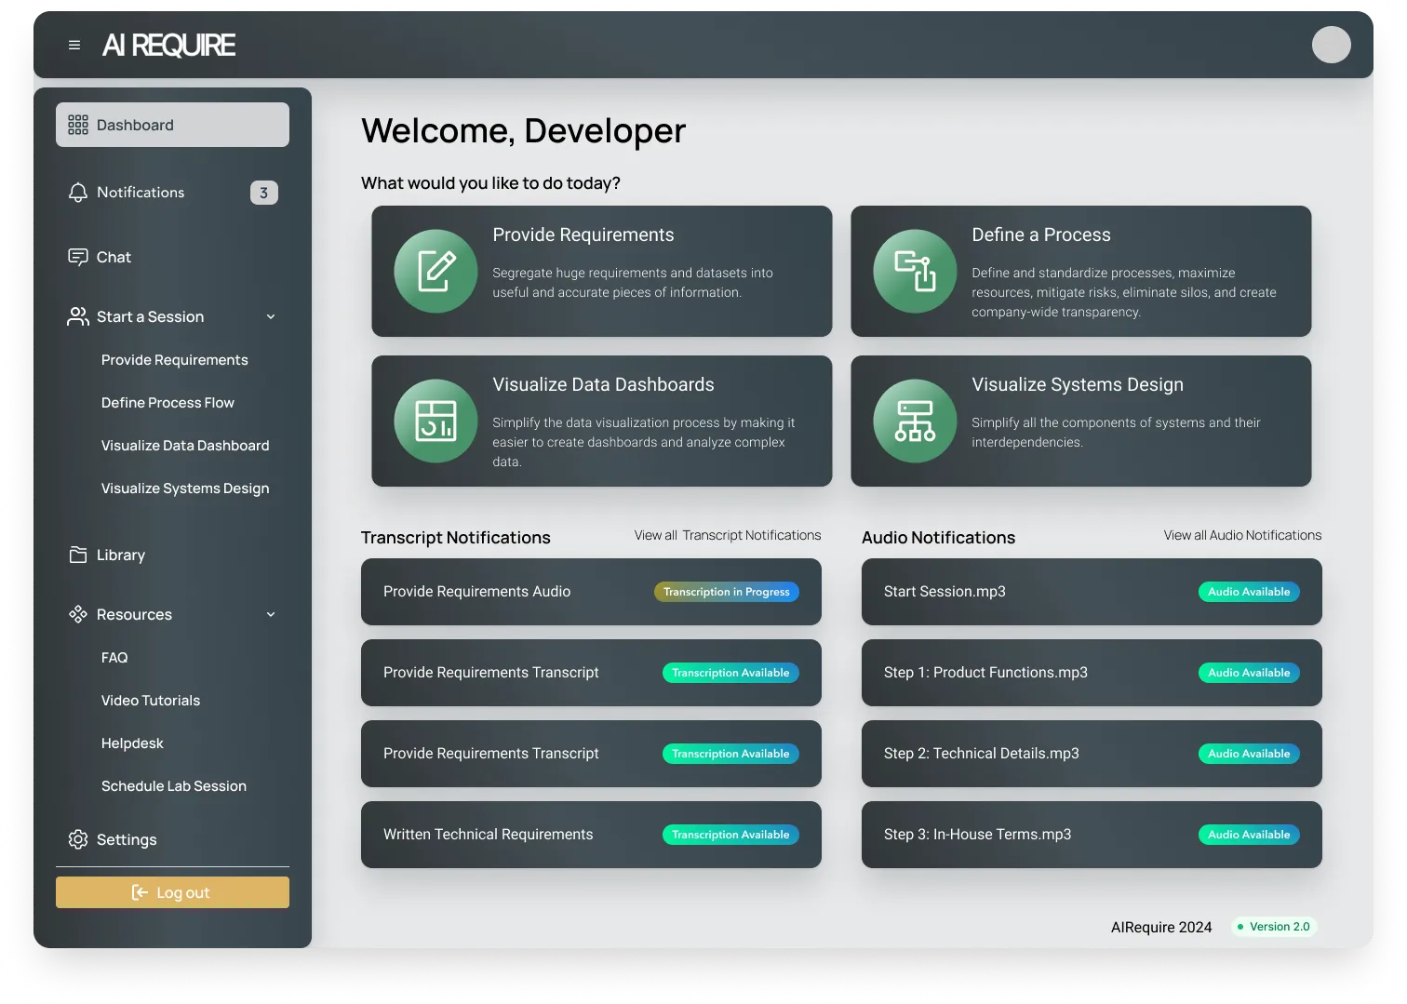Click the AI REQUIRE logo

pyautogui.click(x=168, y=45)
